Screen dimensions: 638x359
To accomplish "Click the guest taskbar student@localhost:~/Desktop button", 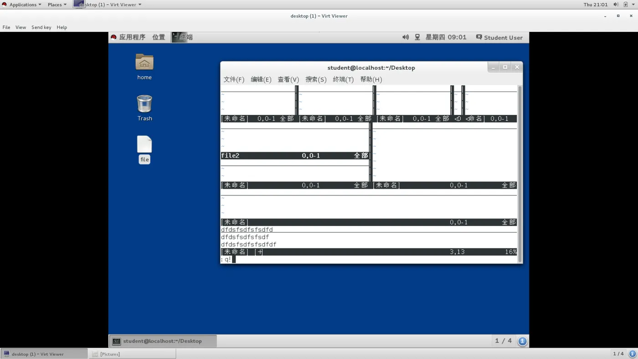I will coord(163,341).
